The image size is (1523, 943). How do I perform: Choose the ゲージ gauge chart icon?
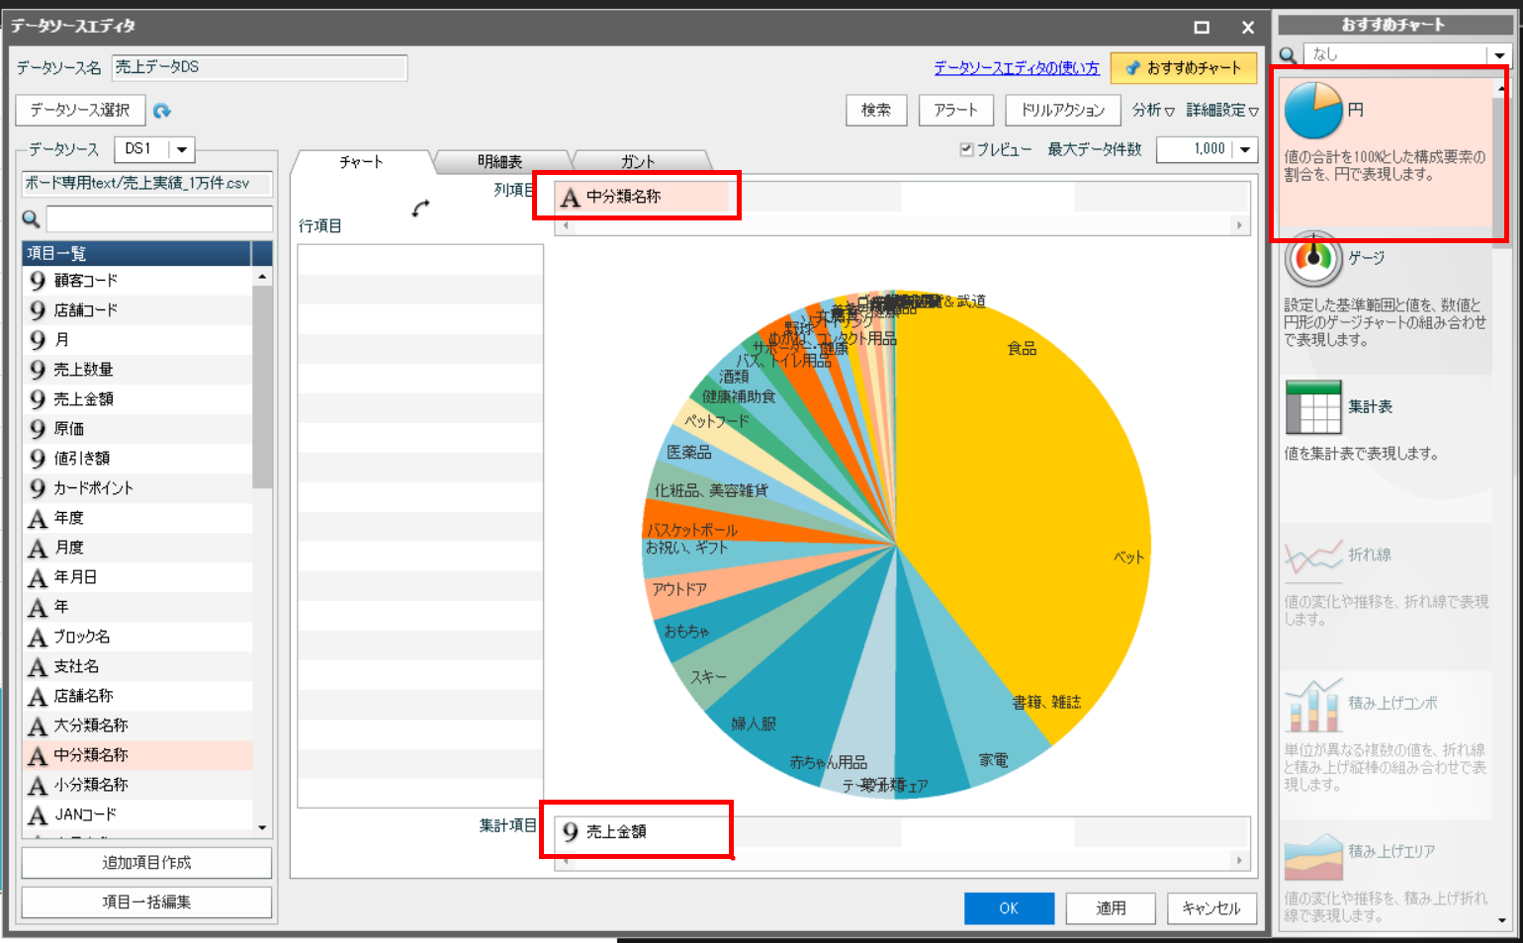[1313, 258]
